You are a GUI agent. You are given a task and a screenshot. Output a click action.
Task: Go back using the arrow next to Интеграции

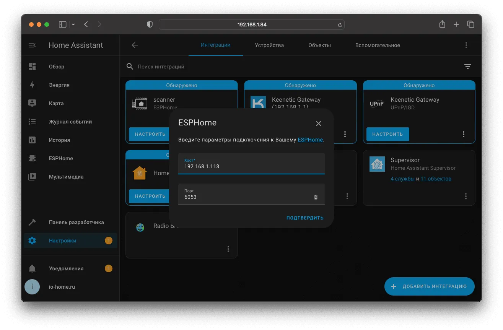click(135, 45)
